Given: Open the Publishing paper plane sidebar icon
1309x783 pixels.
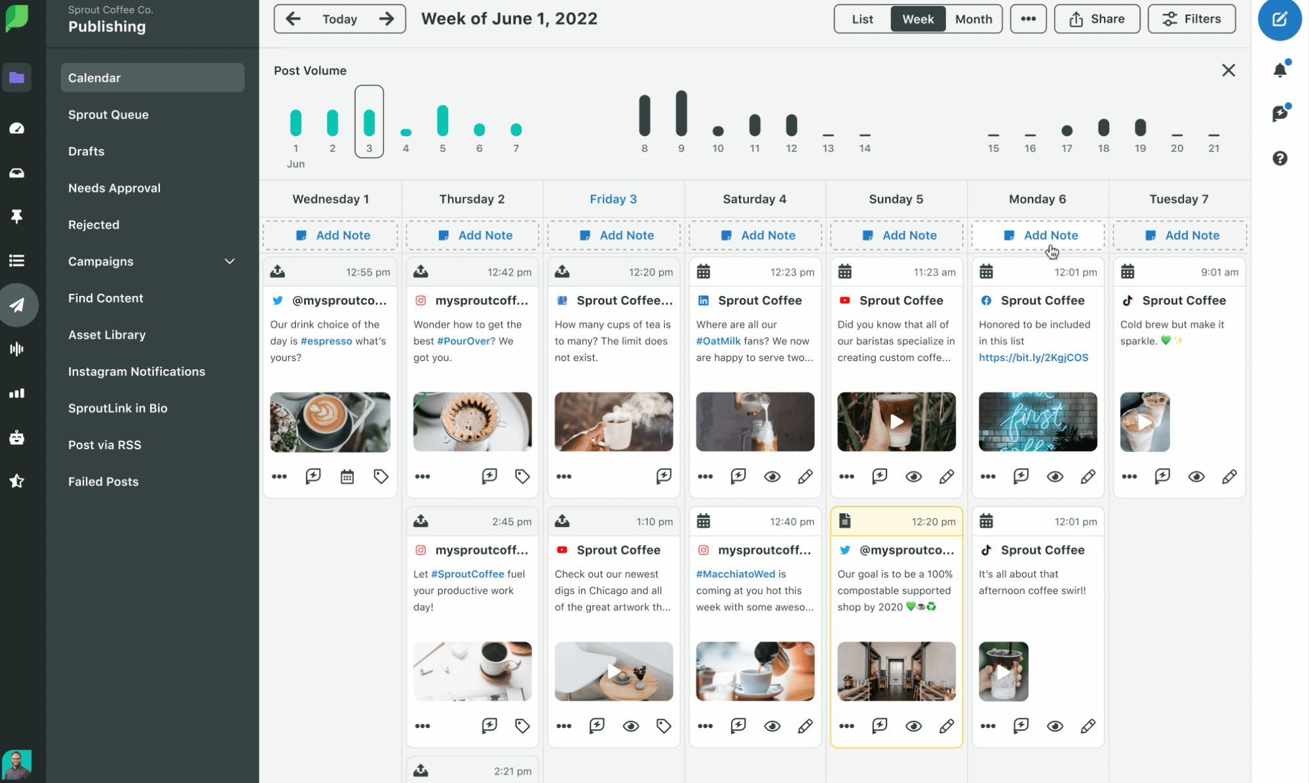Looking at the screenshot, I should pyautogui.click(x=18, y=305).
